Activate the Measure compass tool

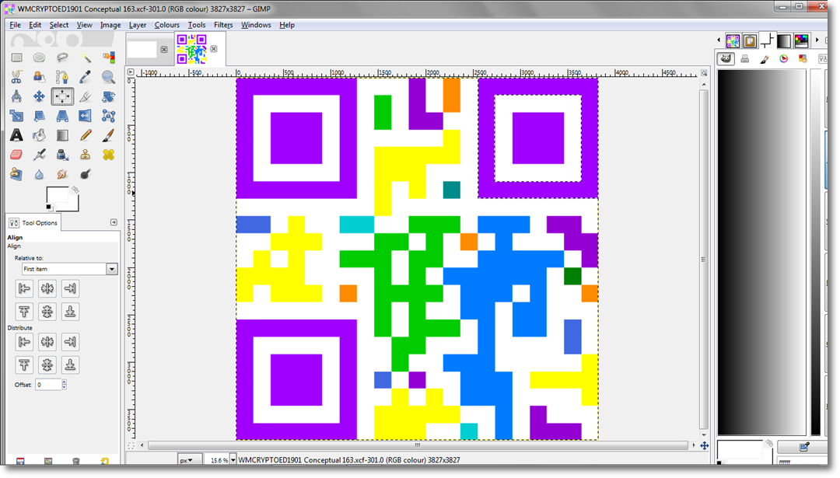pyautogui.click(x=16, y=96)
